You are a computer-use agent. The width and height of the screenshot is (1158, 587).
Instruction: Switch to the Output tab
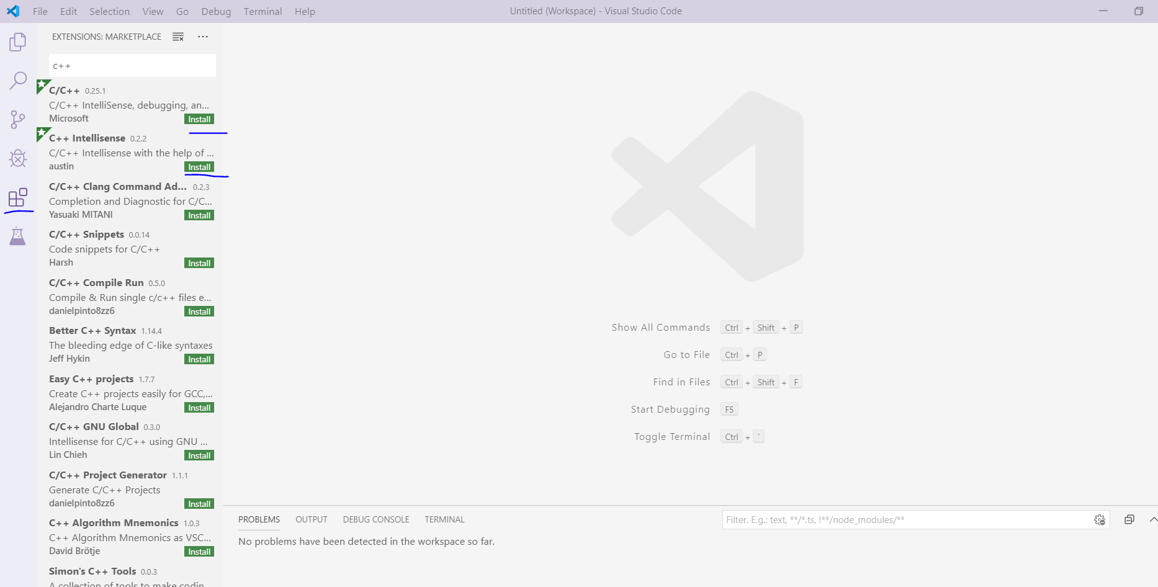coord(312,519)
